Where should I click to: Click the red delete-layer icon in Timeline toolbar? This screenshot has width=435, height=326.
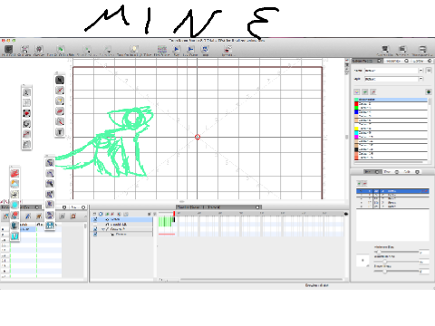point(112,214)
